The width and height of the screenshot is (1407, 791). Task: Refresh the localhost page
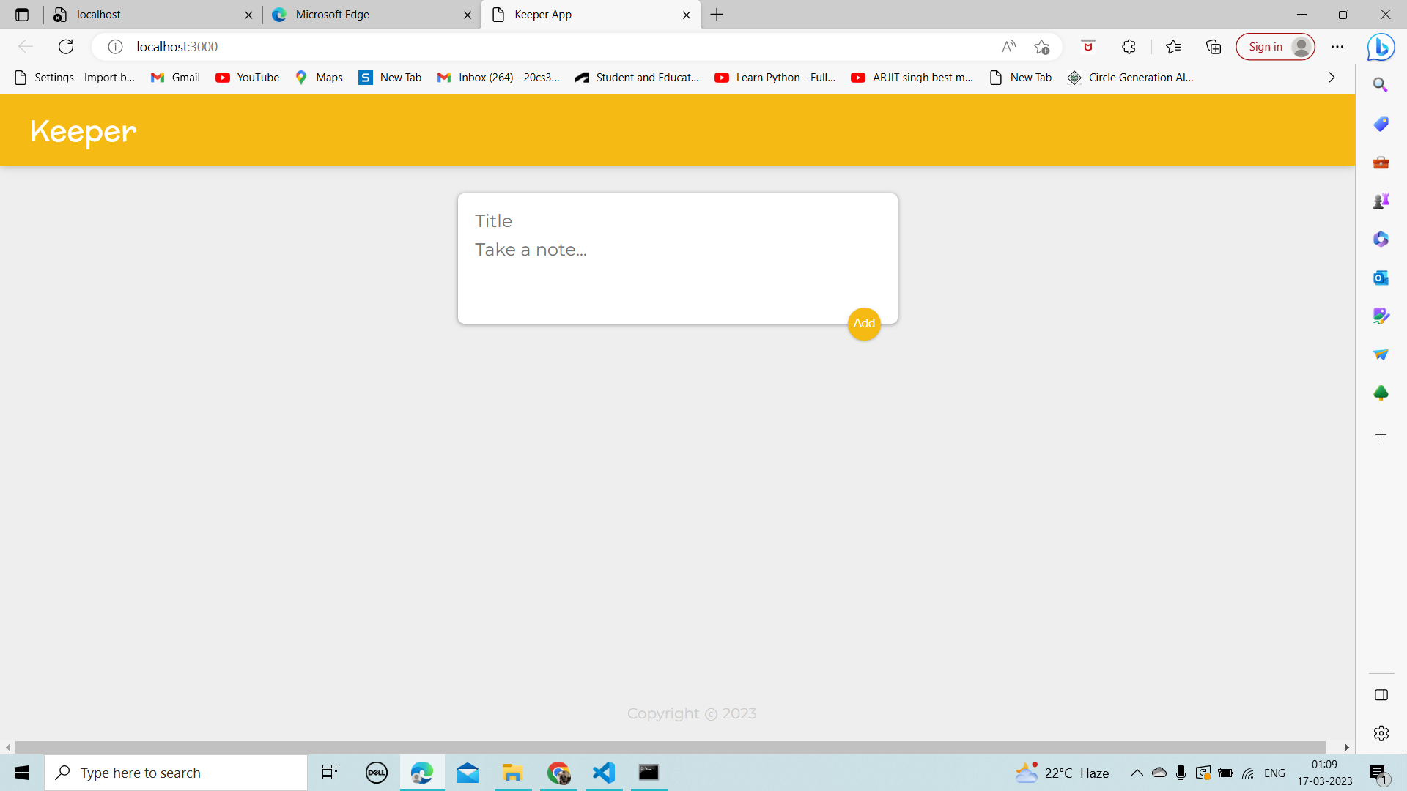point(66,47)
